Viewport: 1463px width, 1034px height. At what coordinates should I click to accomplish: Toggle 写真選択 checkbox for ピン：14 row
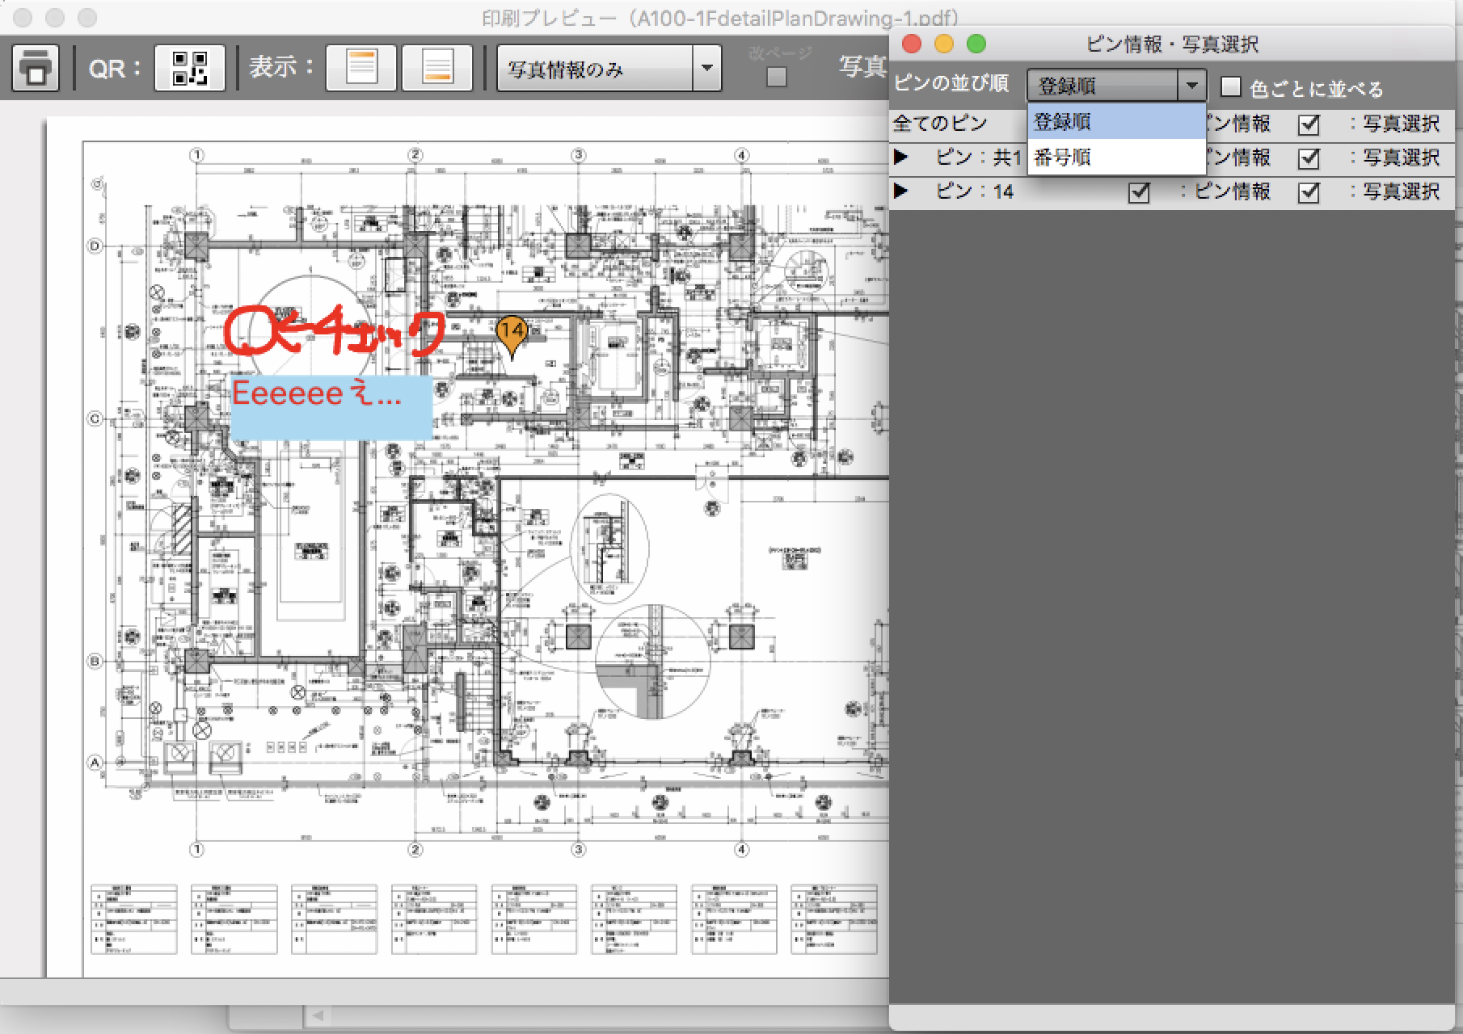click(x=1309, y=192)
